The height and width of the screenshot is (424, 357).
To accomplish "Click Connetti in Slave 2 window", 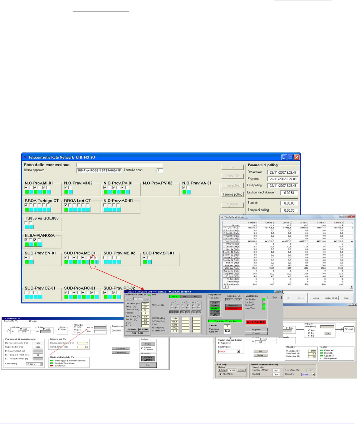I will point(256,334).
